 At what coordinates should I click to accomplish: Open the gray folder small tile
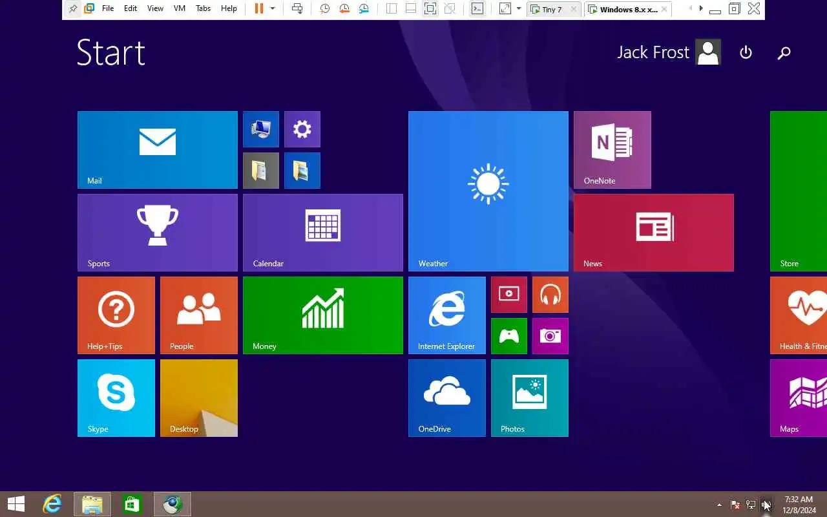tap(261, 171)
